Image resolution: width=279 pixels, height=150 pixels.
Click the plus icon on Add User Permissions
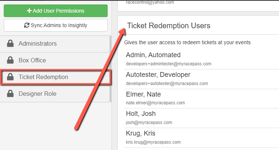[x=29, y=11]
